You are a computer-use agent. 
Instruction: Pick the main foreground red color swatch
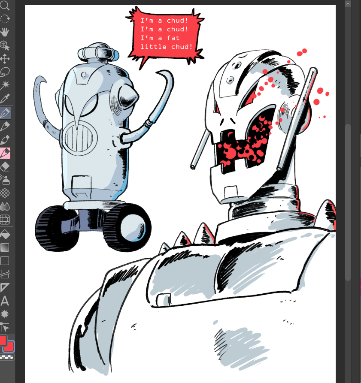[x=3, y=340]
